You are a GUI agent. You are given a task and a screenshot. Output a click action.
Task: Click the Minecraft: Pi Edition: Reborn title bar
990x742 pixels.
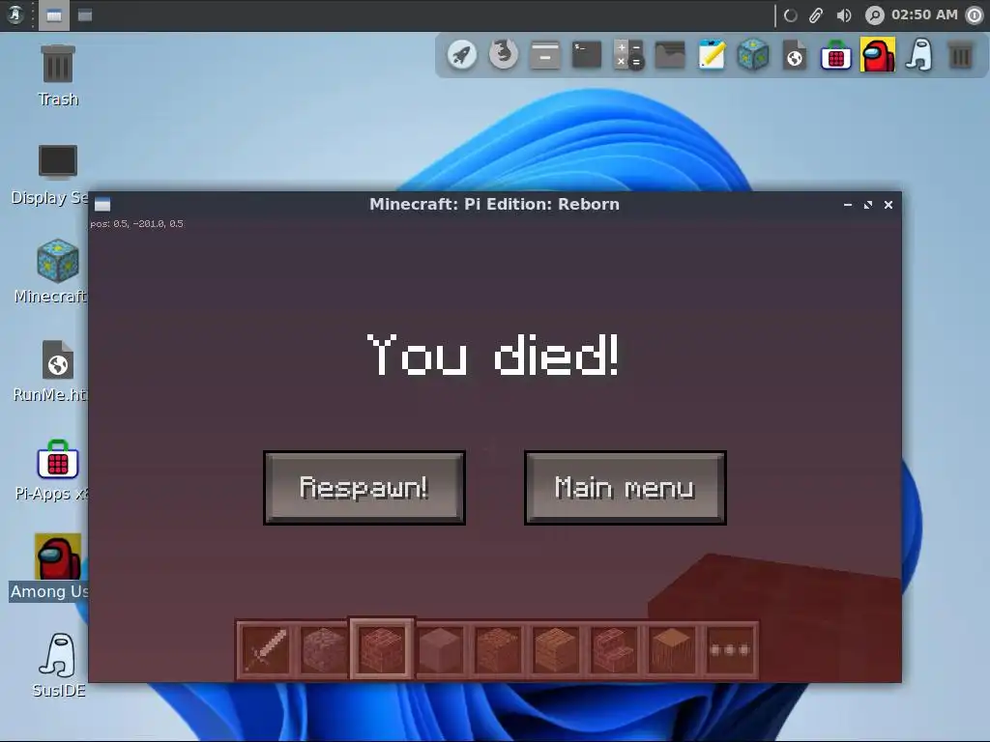tap(494, 205)
